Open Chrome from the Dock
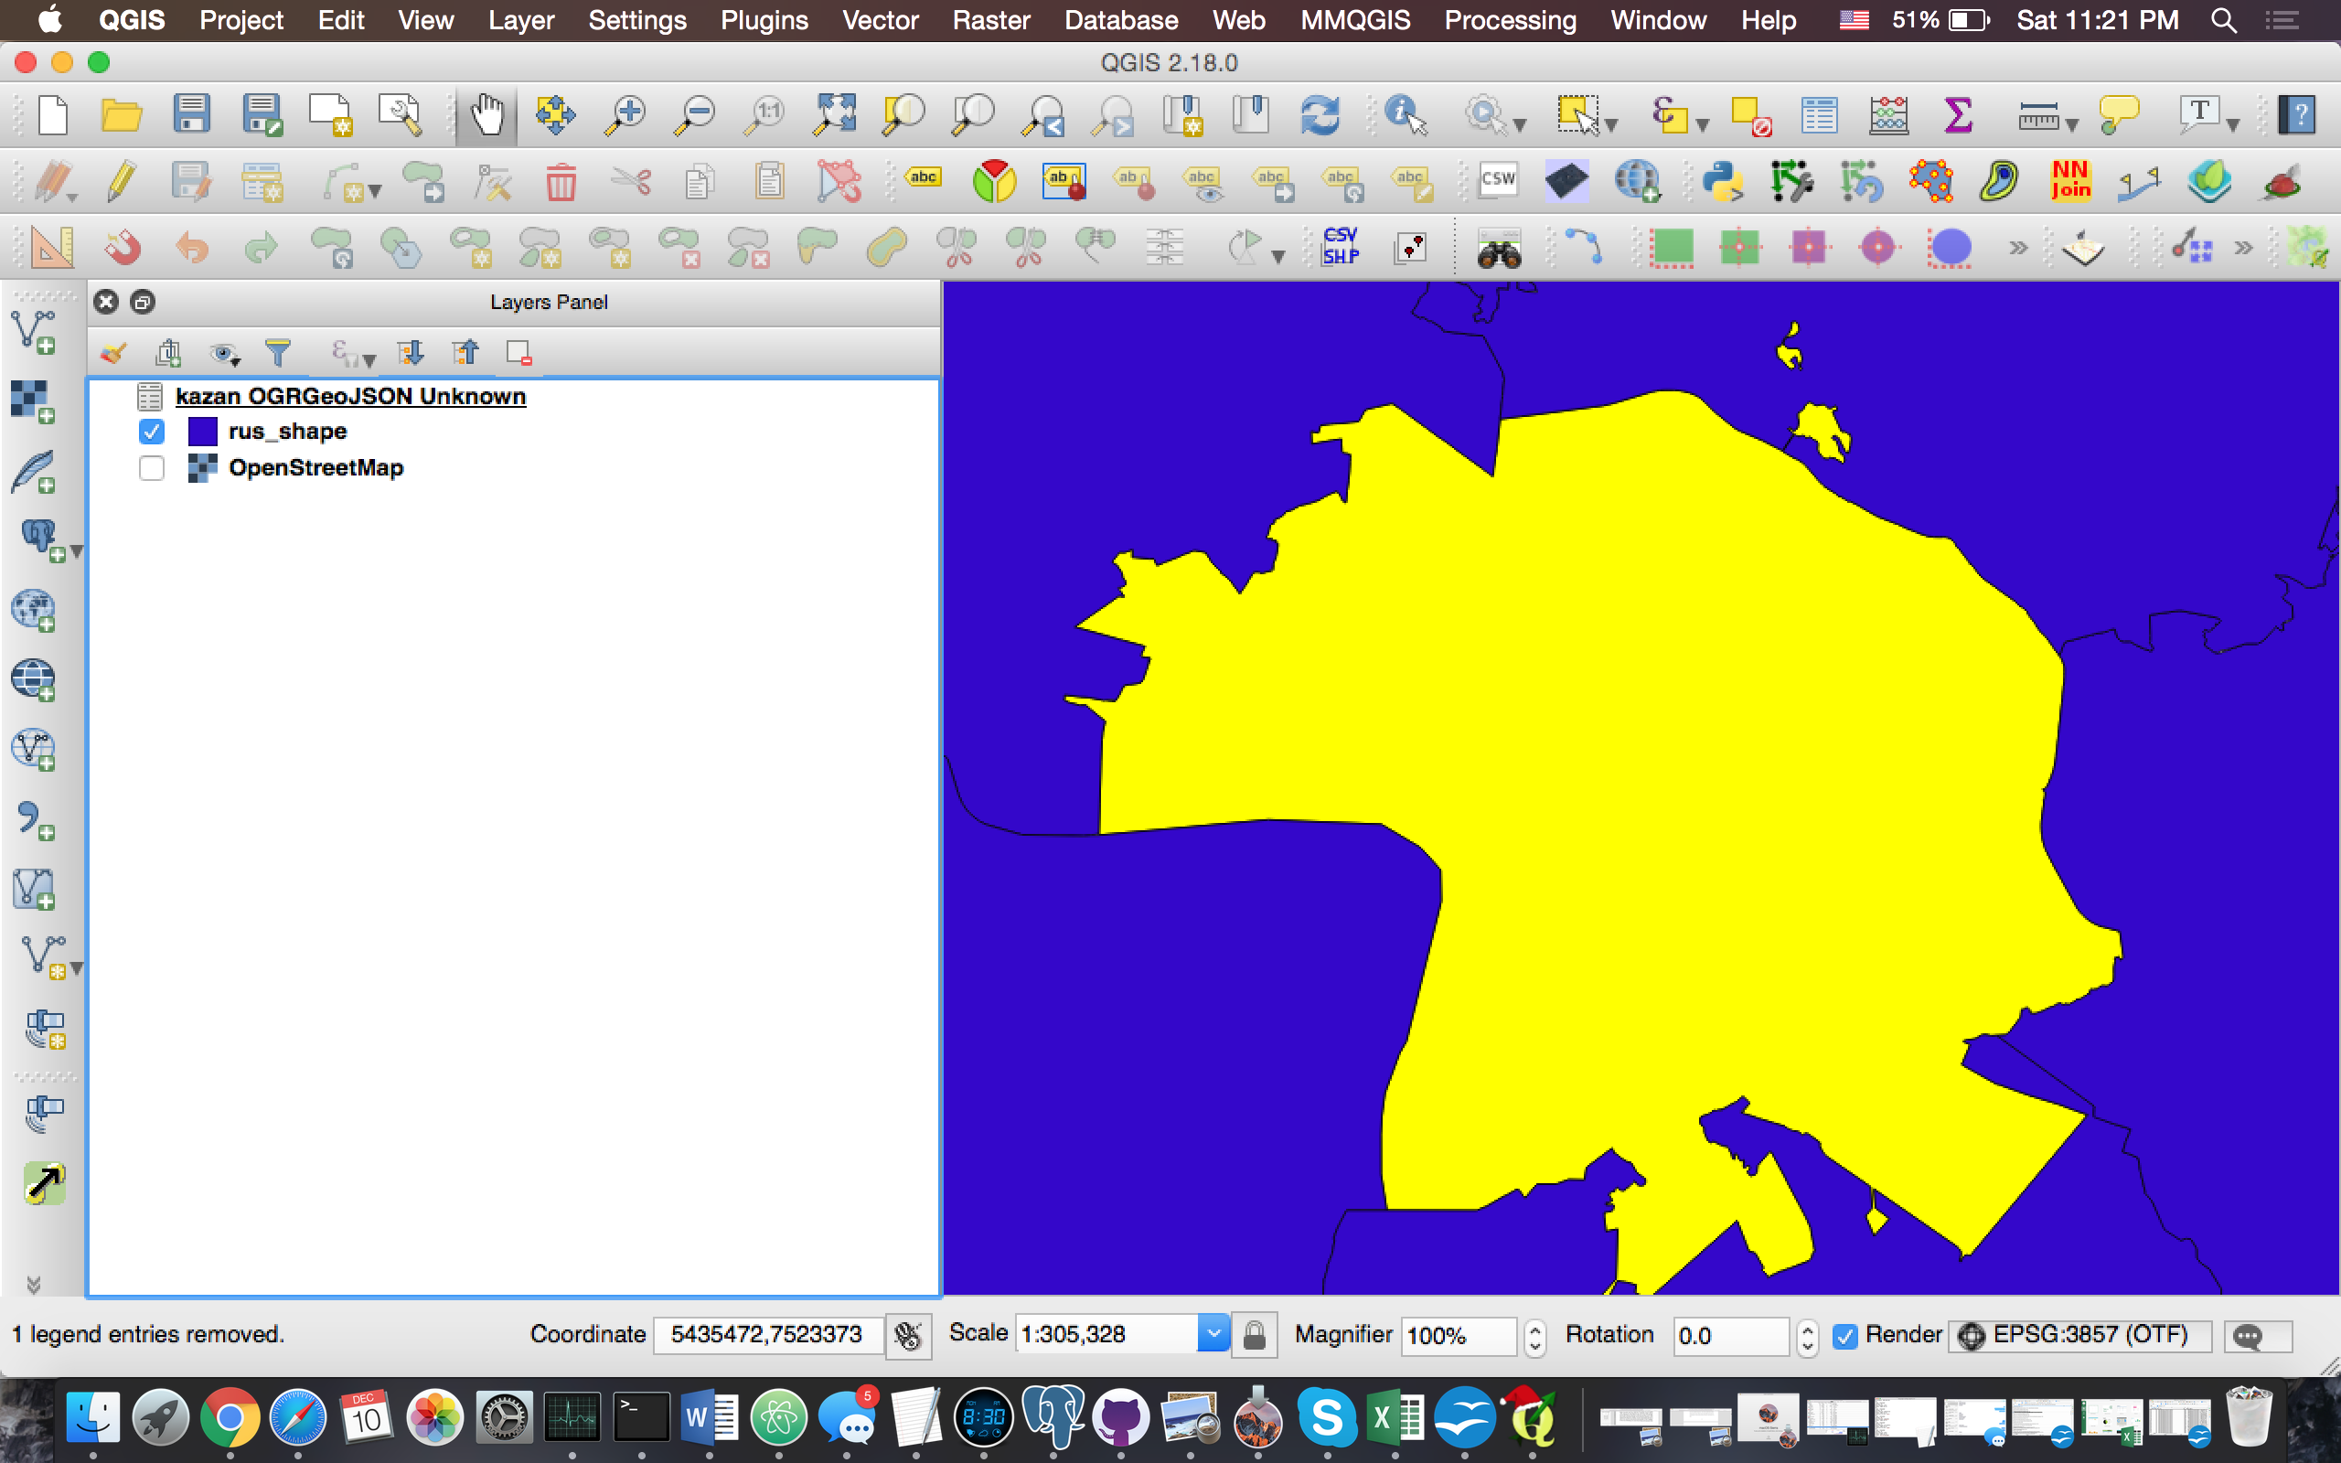This screenshot has width=2341, height=1463. coord(230,1418)
